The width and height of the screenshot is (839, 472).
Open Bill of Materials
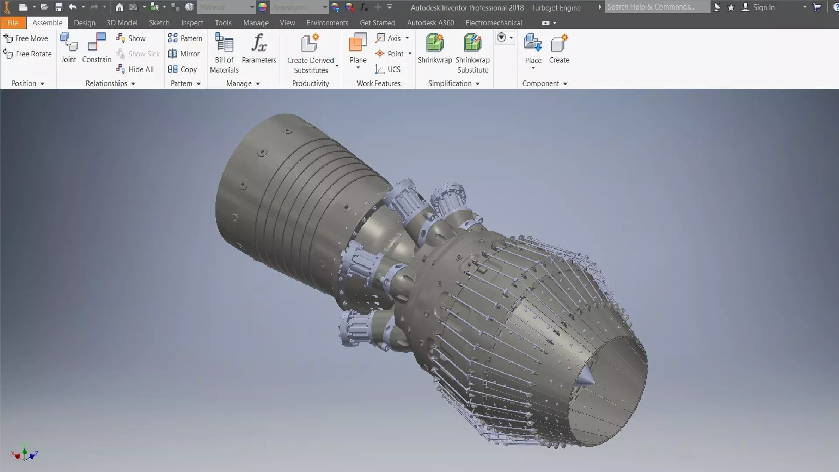[224, 53]
